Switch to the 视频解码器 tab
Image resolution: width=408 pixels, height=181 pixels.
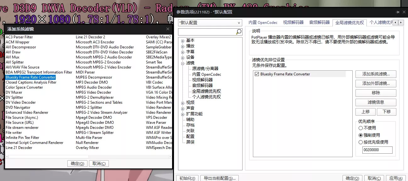[x=293, y=23]
